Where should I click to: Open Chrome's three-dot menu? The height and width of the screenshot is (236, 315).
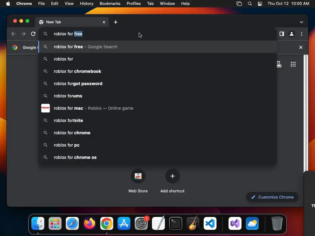coord(301,34)
